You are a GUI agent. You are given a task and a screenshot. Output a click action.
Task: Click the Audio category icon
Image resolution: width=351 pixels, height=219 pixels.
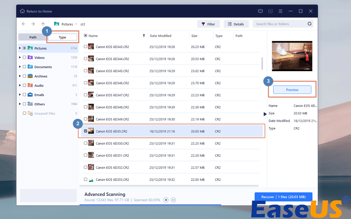[x=30, y=85]
